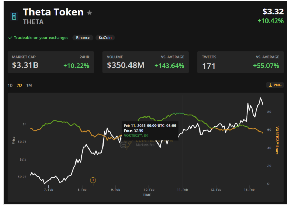Click the 171 tweets count
Image resolution: width=289 pixels, height=207 pixels.
[x=209, y=66]
